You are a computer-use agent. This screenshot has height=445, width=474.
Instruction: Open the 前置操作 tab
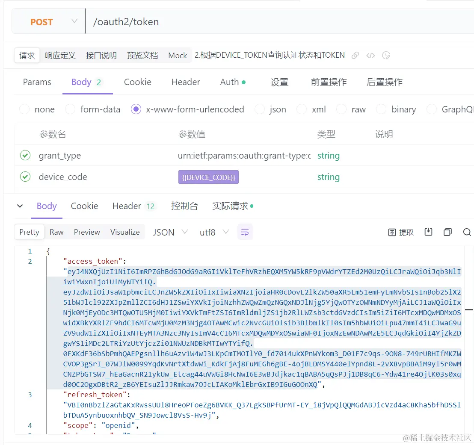[x=329, y=82]
